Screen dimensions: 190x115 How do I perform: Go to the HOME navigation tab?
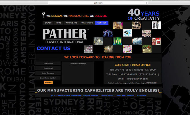58,23
